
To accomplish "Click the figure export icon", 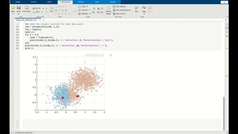I will coord(86,55).
